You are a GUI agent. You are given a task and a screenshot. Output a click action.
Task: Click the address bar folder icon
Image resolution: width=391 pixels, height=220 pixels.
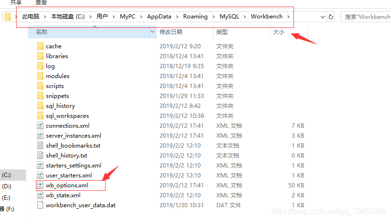coord(8,17)
